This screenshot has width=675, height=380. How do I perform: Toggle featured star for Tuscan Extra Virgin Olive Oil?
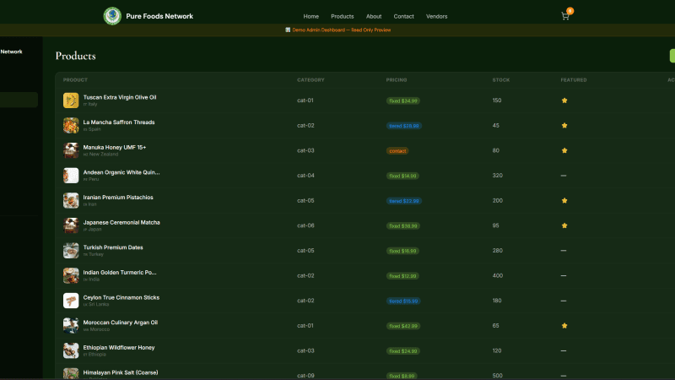564,100
